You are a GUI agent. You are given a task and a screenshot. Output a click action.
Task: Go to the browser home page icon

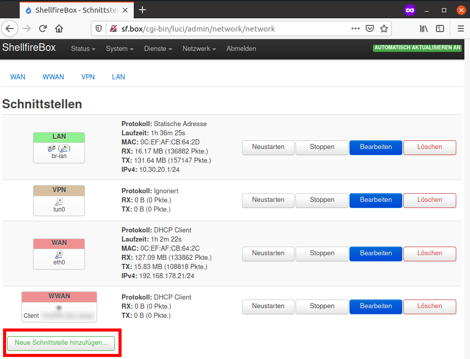pos(59,28)
